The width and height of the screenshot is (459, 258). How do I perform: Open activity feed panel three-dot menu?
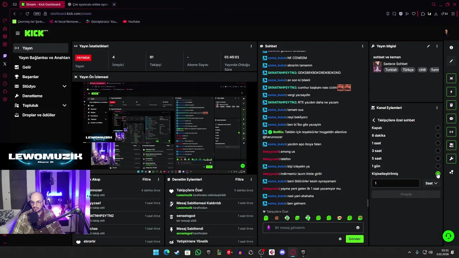(x=158, y=180)
